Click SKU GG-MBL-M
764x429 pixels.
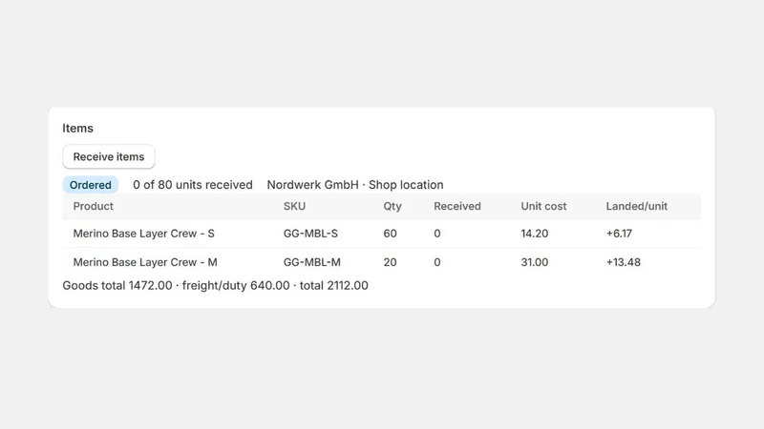click(x=312, y=262)
